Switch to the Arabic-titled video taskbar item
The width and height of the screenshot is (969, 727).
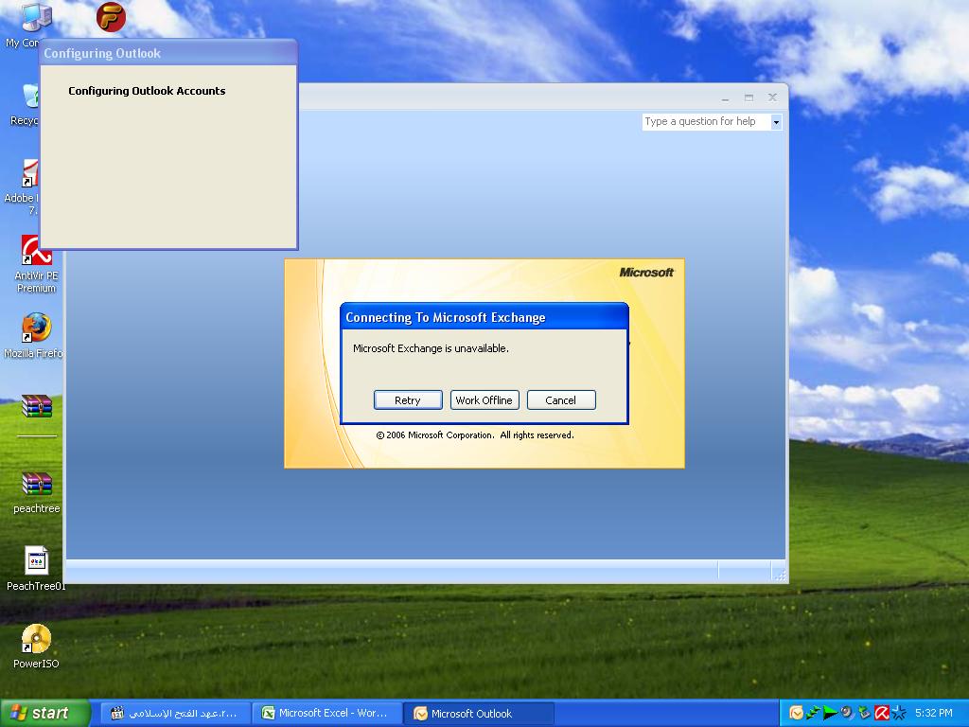(x=175, y=713)
